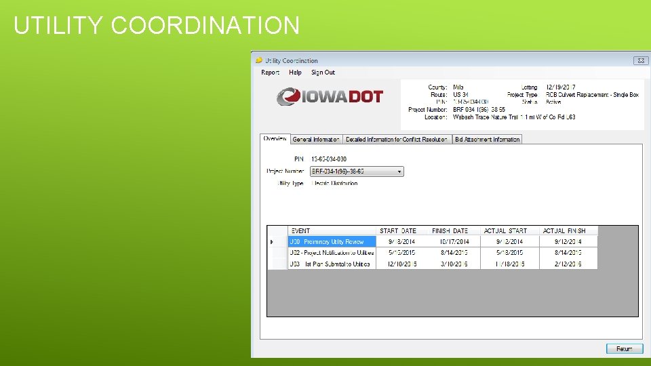The width and height of the screenshot is (651, 366).
Task: Close the Utility Coordination window
Action: coord(641,60)
